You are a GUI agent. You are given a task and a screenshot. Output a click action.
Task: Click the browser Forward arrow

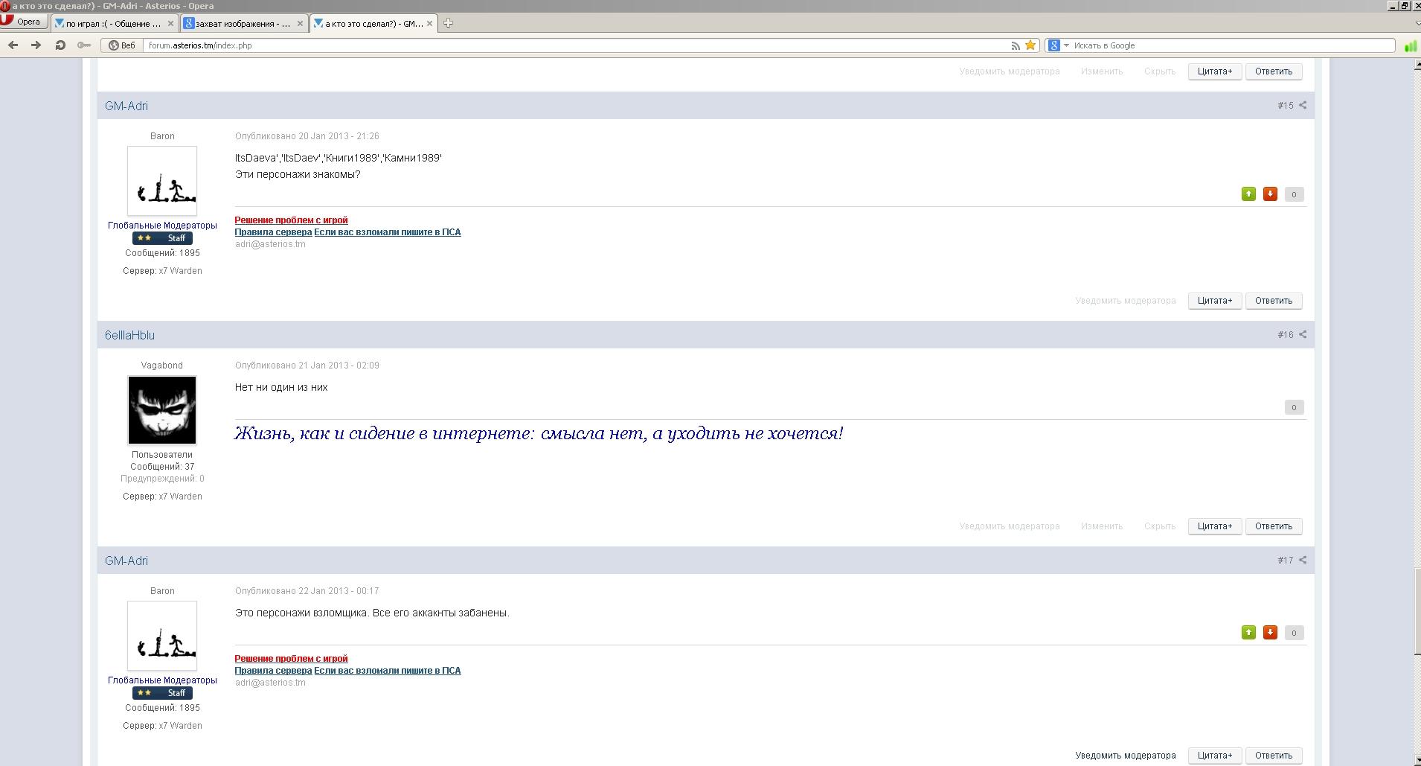pos(36,45)
